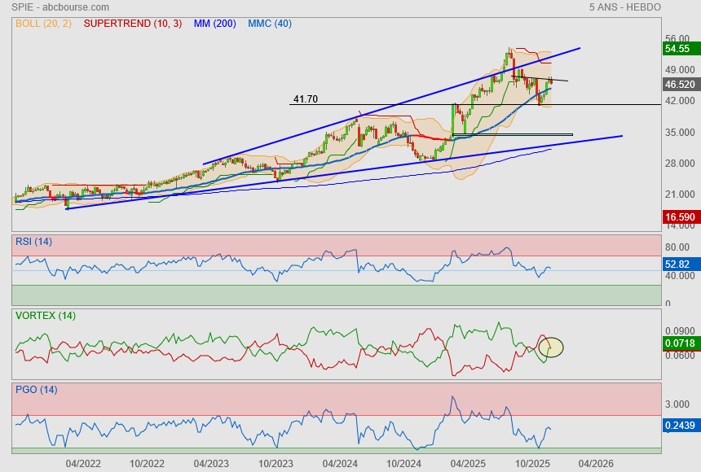The height and width of the screenshot is (472, 701).
Task: Click the 04/2024 date on time axis
Action: [340, 463]
